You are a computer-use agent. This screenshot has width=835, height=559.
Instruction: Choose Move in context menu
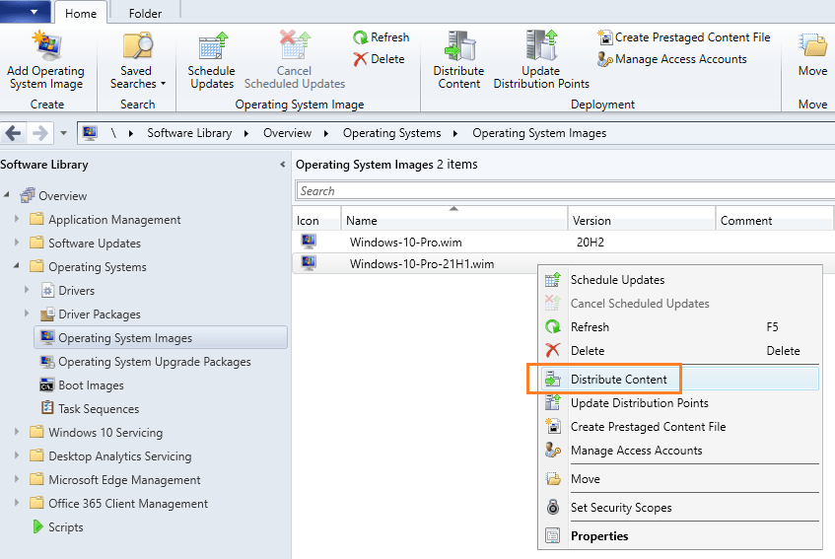click(680, 478)
